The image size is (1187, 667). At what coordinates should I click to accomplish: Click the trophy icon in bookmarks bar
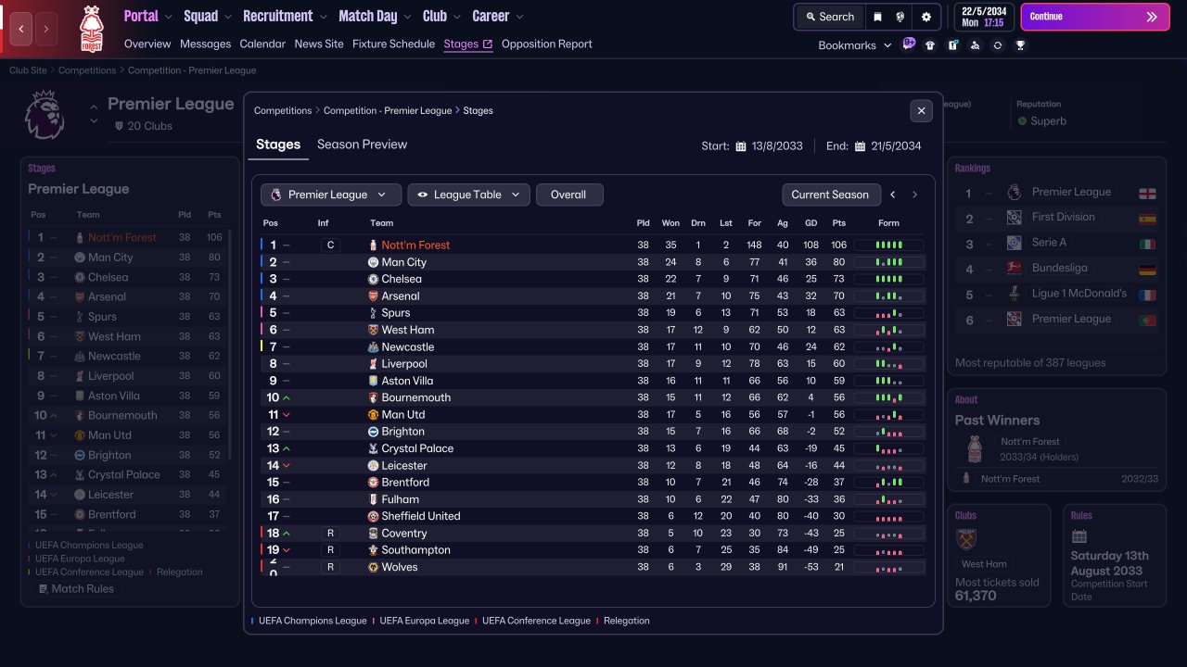point(1020,44)
